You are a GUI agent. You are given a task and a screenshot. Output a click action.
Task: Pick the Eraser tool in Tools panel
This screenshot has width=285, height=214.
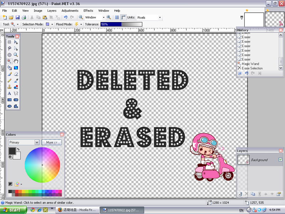click(x=16, y=74)
